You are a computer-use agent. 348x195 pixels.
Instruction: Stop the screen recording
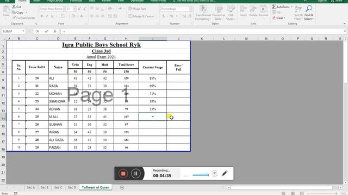123,173
